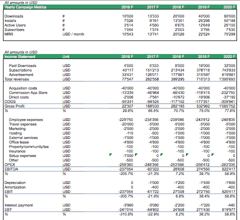Click the 'External services' row label
Screen dimensions: 240x220
[23, 137]
